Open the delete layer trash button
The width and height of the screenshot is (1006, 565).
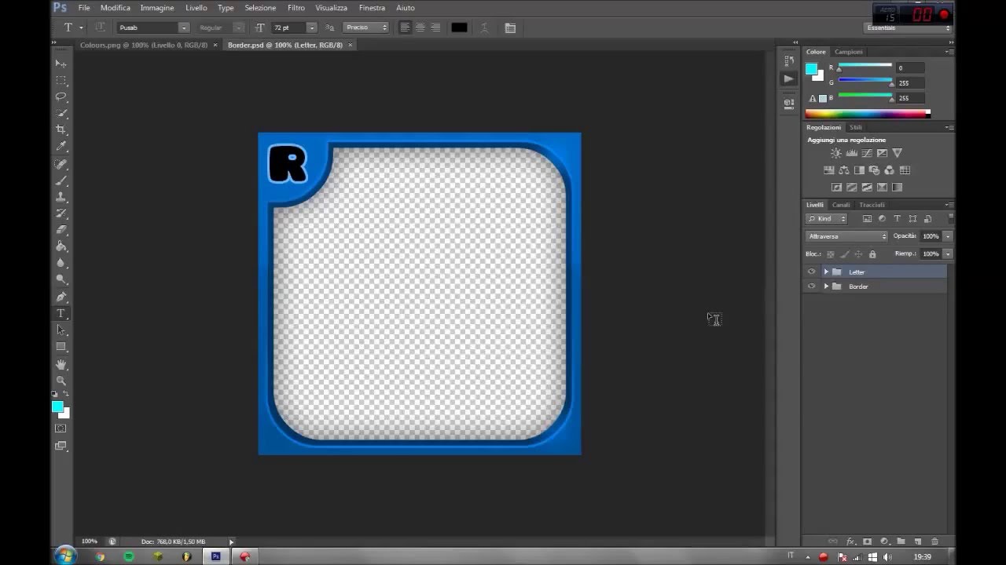934,541
